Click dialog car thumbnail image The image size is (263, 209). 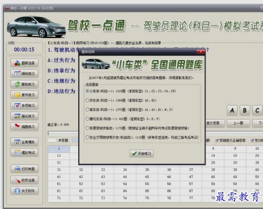coord(96,64)
